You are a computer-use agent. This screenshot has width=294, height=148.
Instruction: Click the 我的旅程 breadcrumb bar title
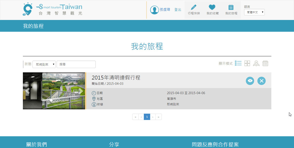pos(33,26)
